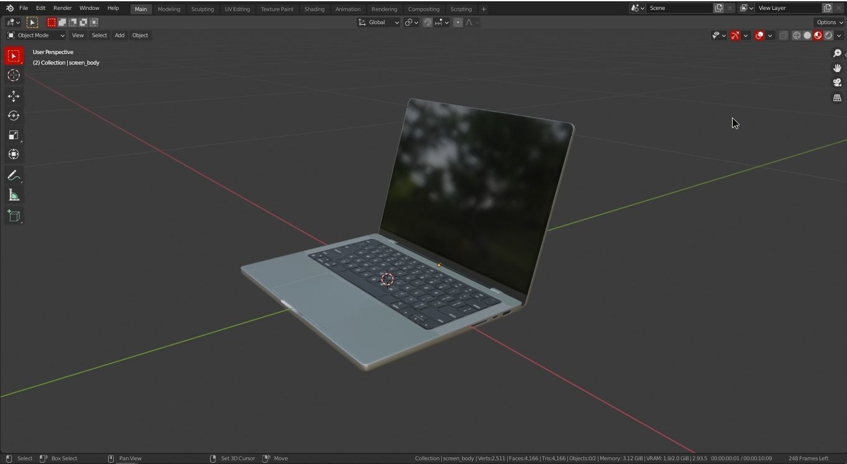This screenshot has height=464, width=847.
Task: Toggle proportional editing
Action: point(458,22)
